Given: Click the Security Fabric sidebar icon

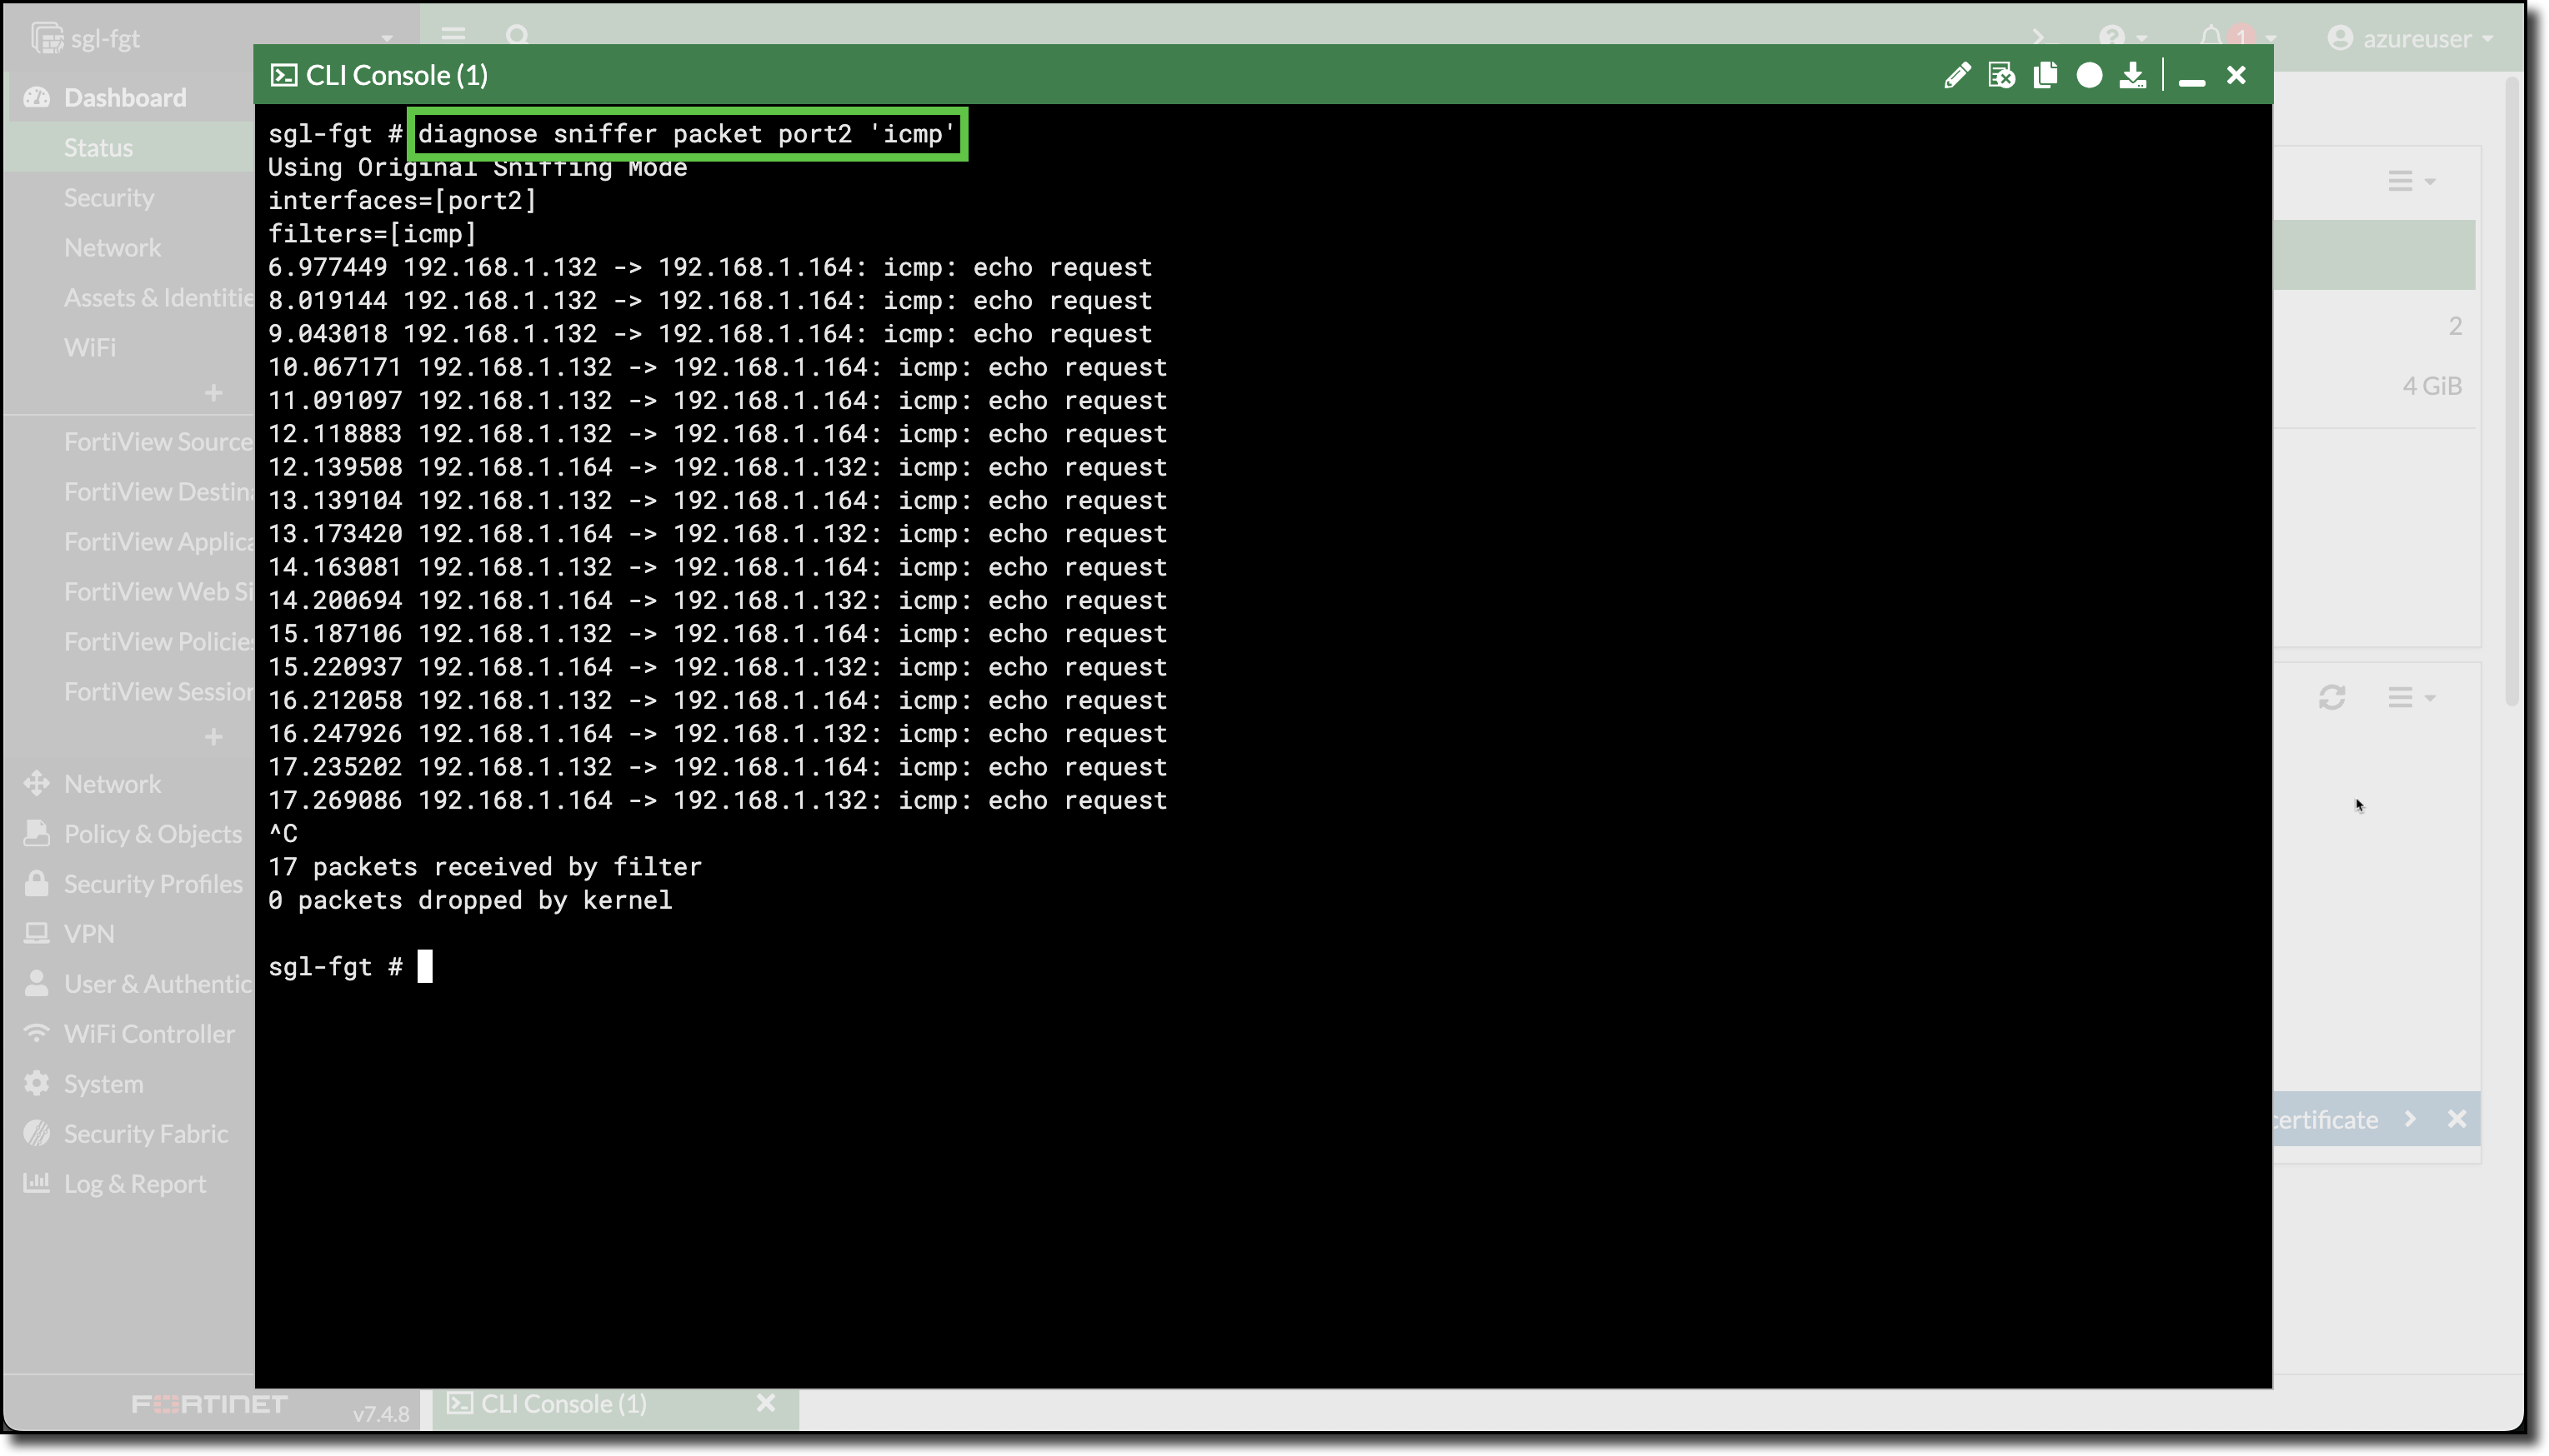Looking at the screenshot, I should (36, 1134).
